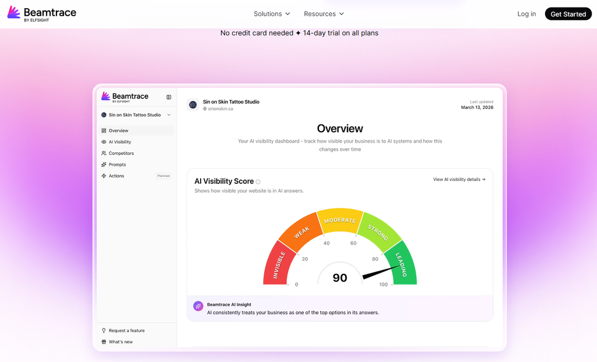Click the sparkle icon beside Prompts
The image size is (597, 362).
(x=104, y=165)
